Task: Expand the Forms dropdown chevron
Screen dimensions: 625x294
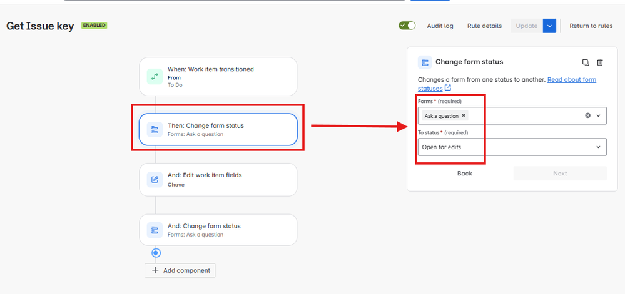Action: tap(598, 115)
